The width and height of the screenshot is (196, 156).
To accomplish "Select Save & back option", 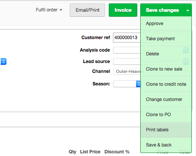I will 166,145.
